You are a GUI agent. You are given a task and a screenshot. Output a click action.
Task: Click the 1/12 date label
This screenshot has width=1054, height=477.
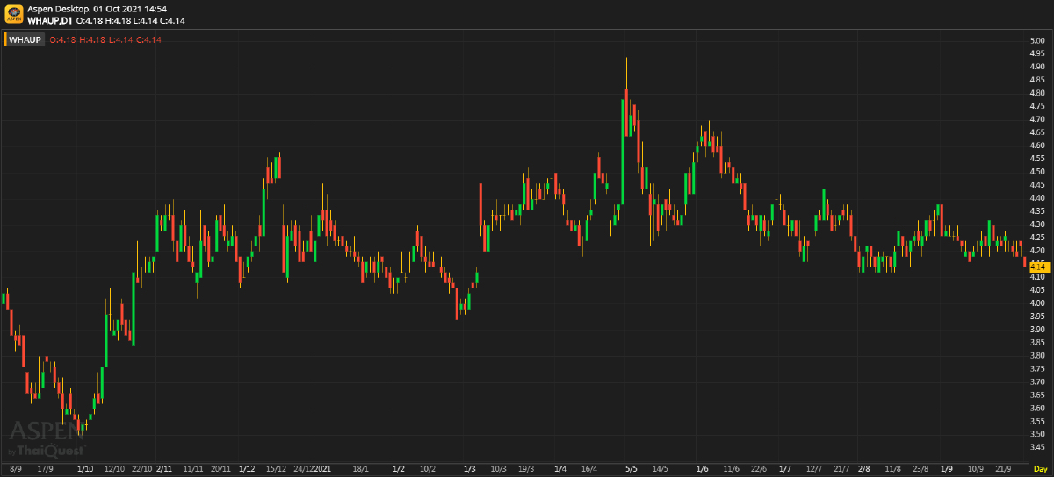248,470
